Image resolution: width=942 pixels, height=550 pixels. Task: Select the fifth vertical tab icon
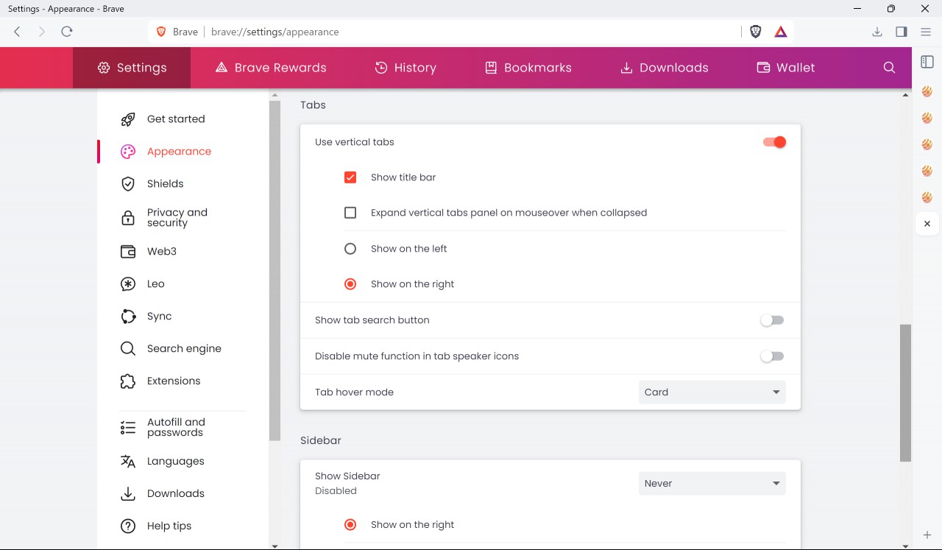(927, 198)
